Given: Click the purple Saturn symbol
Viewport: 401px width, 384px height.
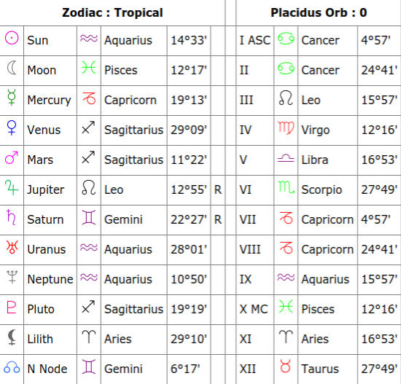Looking at the screenshot, I should pyautogui.click(x=11, y=217).
